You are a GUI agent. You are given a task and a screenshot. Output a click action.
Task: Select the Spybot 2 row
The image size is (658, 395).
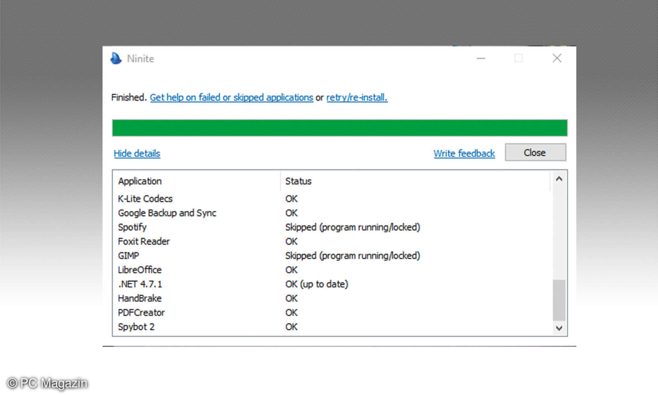pyautogui.click(x=136, y=327)
